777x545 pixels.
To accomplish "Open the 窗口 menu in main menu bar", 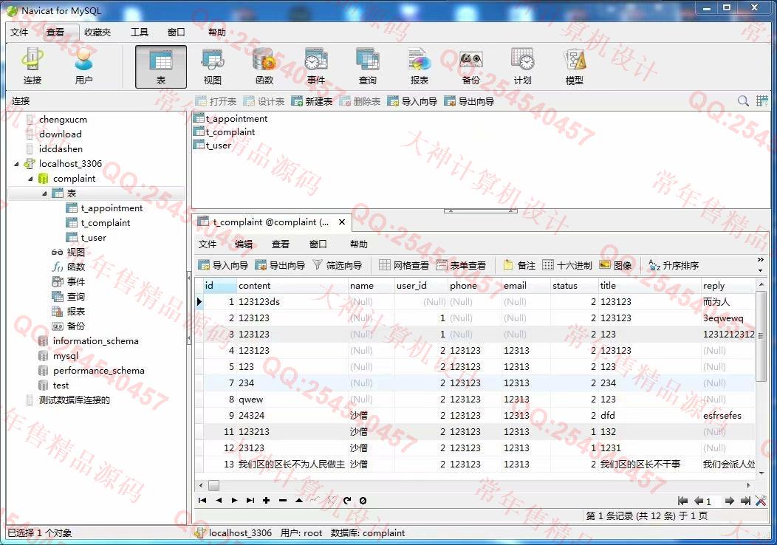I will pos(176,32).
